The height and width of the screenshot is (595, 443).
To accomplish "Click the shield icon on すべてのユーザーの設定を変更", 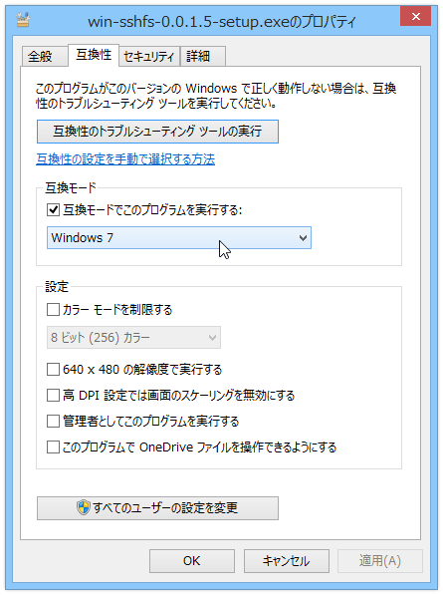I will [83, 507].
